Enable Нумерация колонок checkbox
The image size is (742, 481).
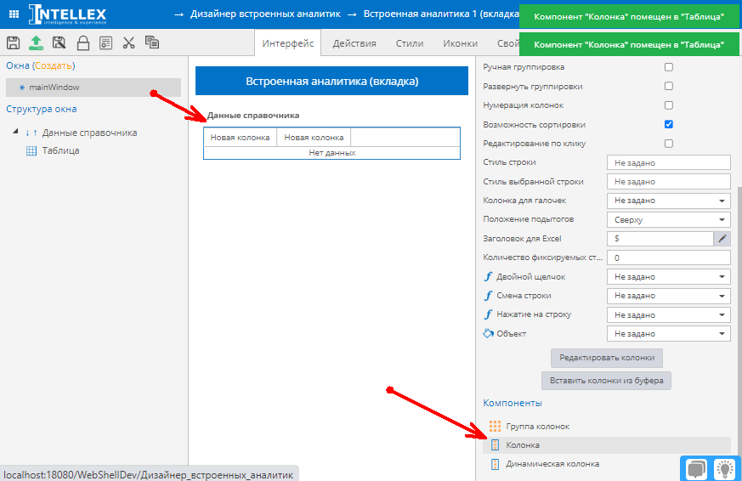[669, 105]
